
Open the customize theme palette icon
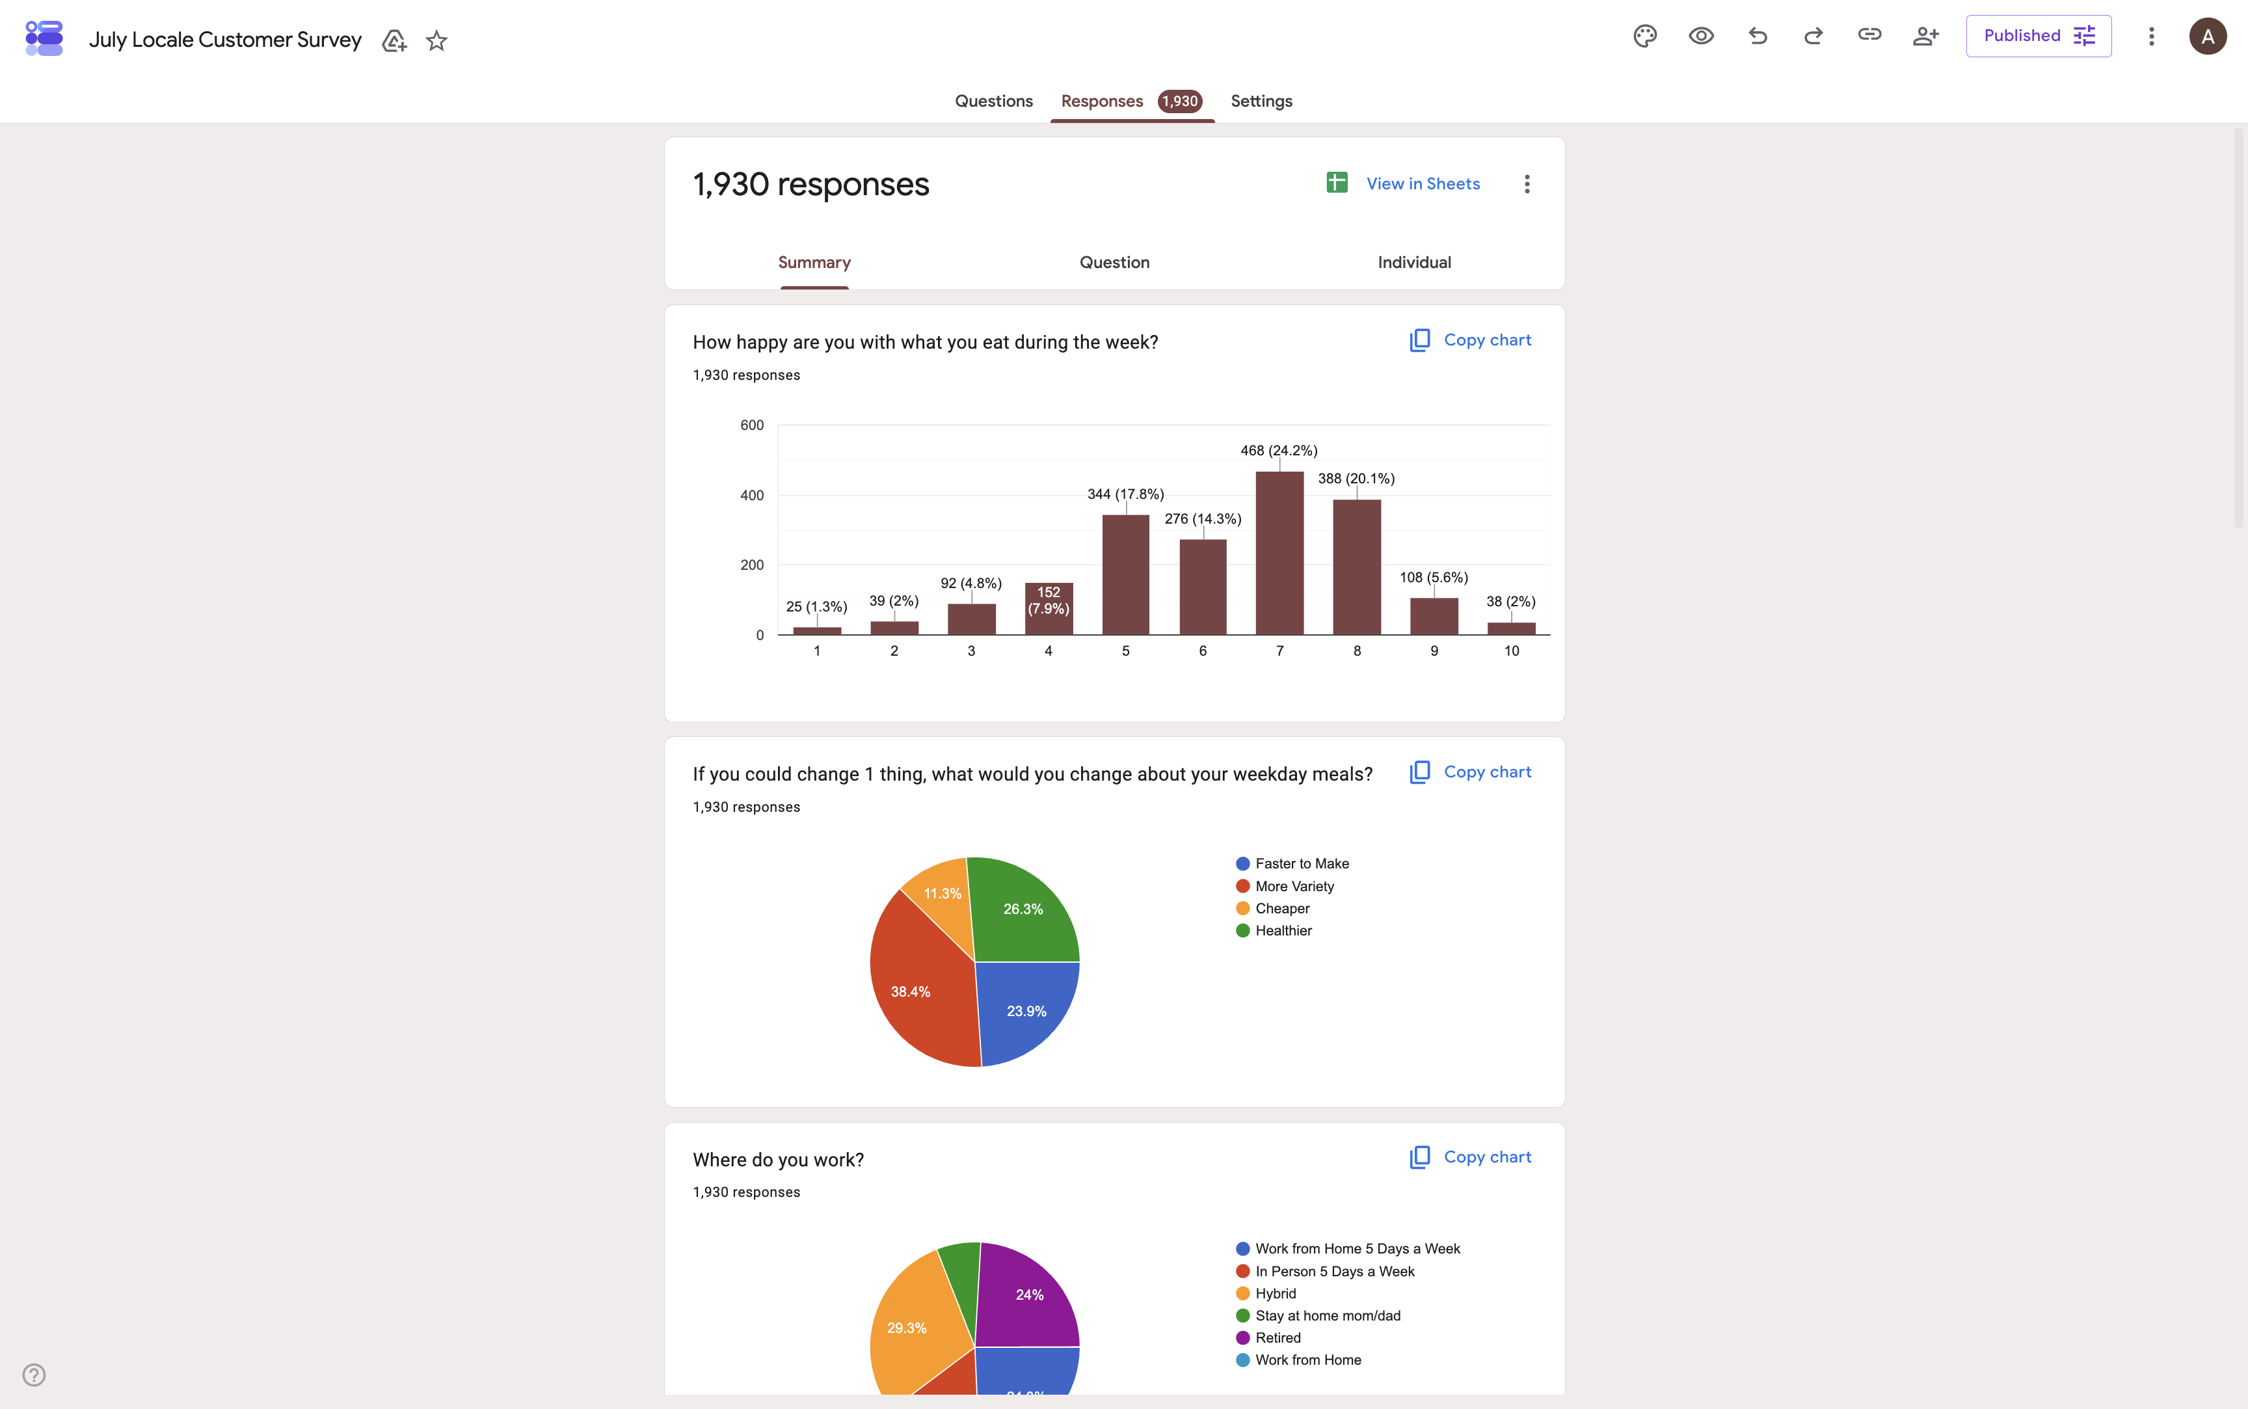(x=1644, y=35)
